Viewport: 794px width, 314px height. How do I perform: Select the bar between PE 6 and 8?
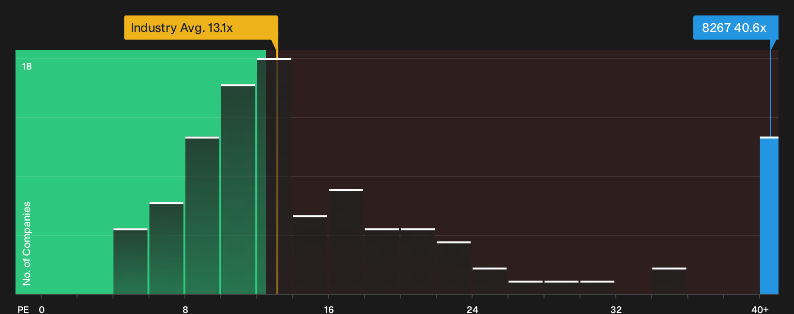167,248
